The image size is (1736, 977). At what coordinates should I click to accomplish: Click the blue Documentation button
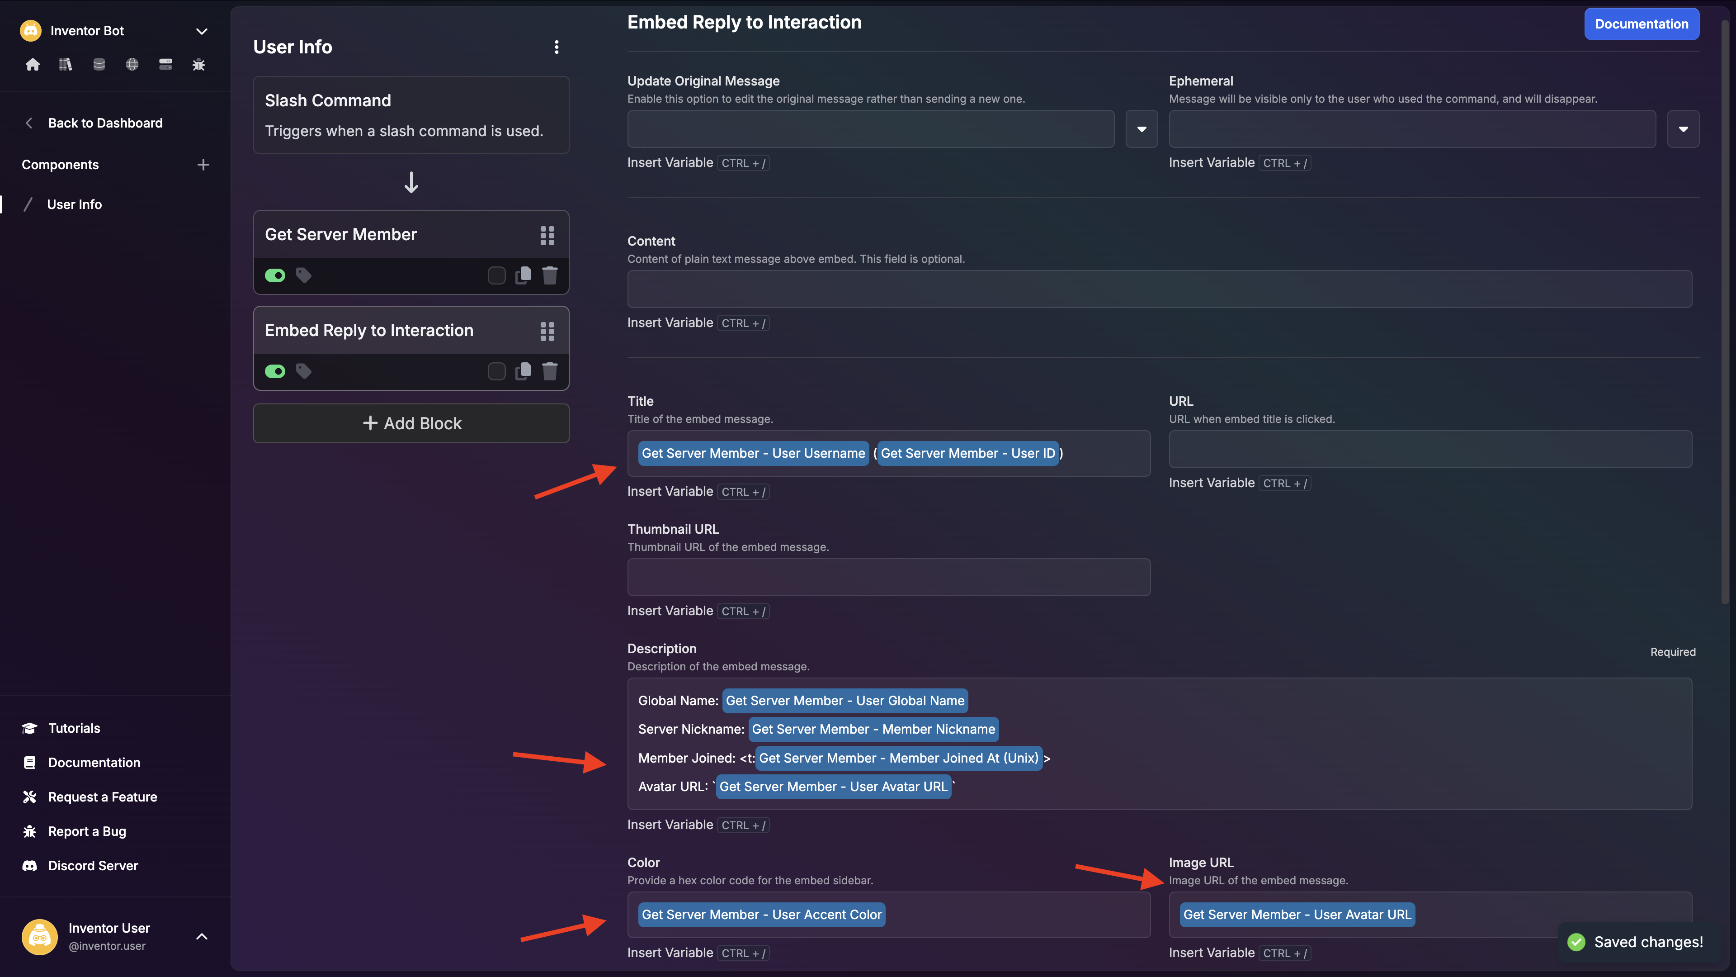pyautogui.click(x=1642, y=24)
